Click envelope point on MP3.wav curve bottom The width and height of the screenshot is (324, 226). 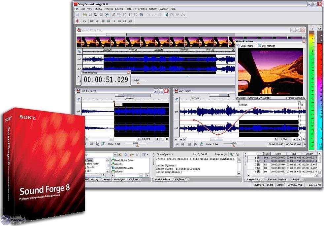click(218, 135)
